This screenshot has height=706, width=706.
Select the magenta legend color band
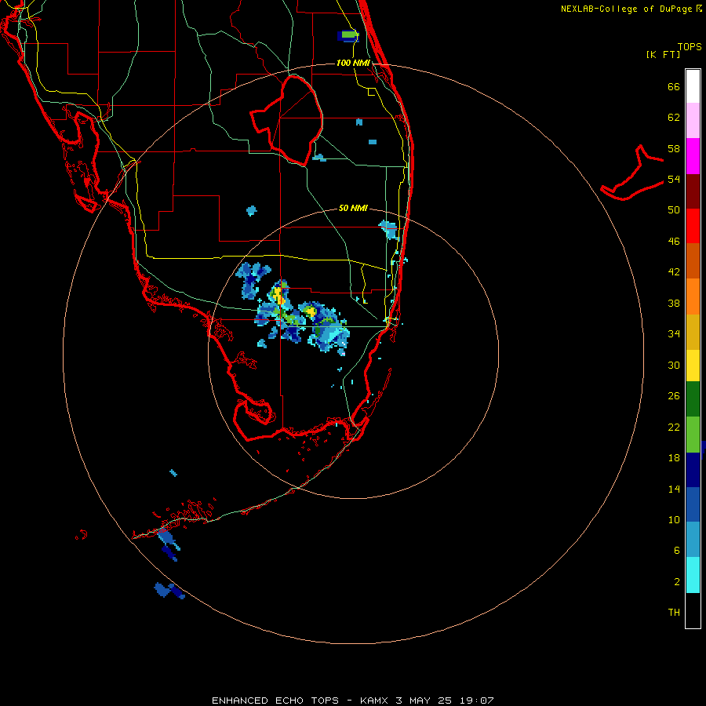coord(693,156)
